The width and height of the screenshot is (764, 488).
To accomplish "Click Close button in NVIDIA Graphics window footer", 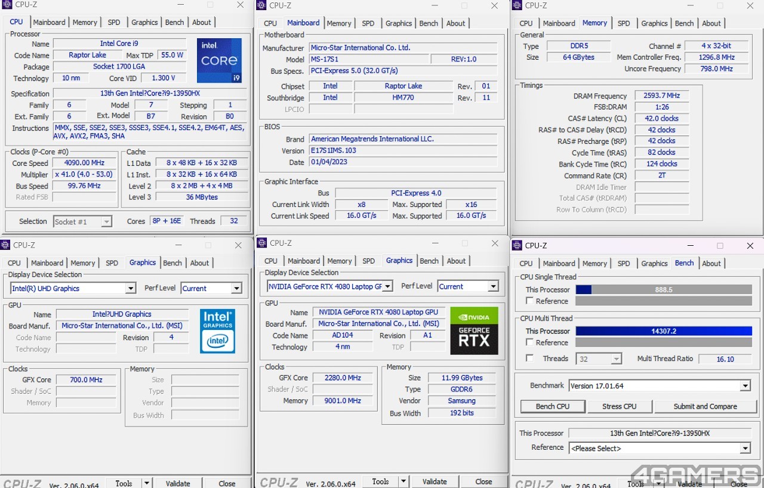I will tap(483, 481).
